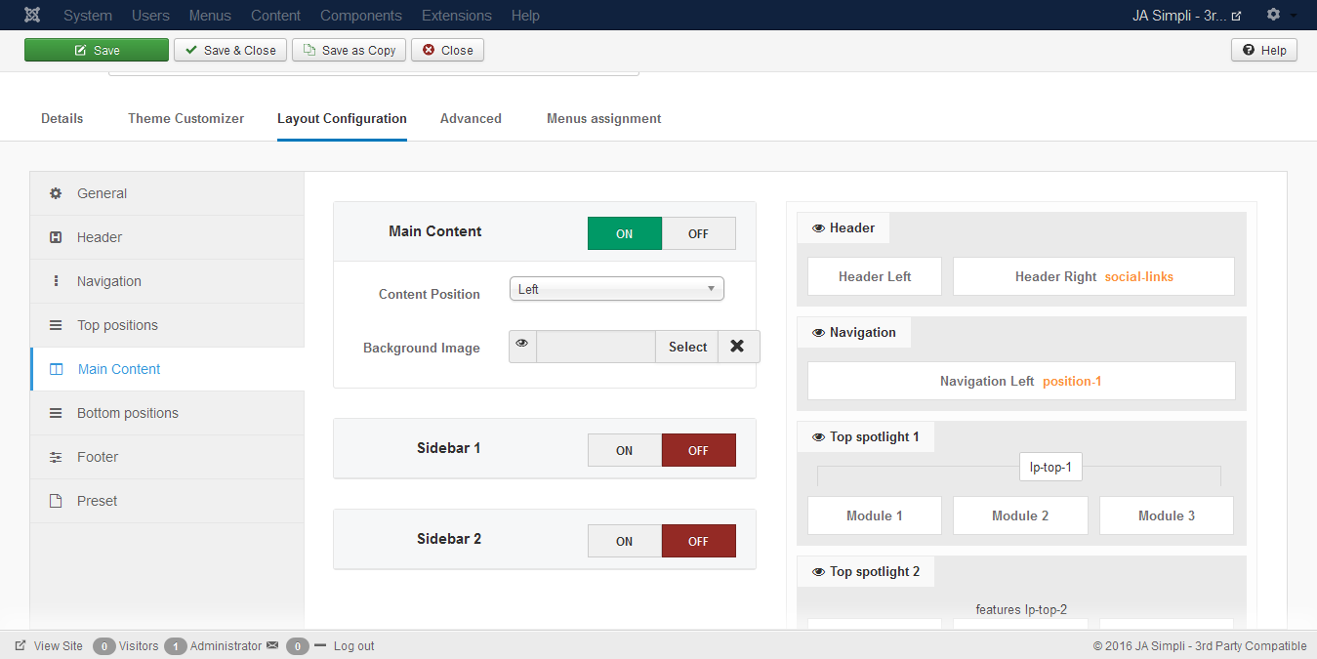Select Navigation Left position-1 box
This screenshot has width=1317, height=659.
1021,381
